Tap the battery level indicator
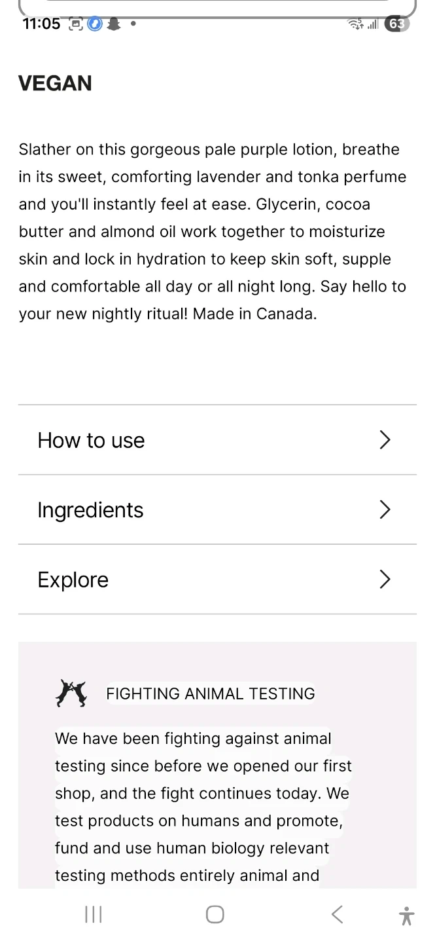Viewport: 435px width, 943px height. 396,24
